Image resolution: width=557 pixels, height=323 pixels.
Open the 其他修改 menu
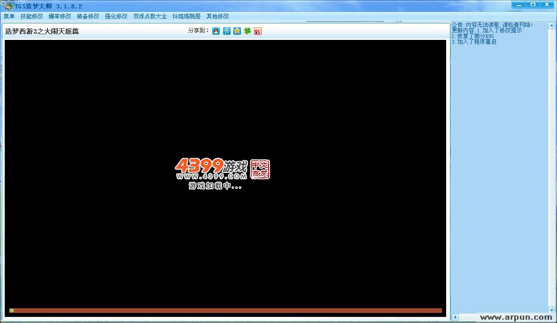[x=218, y=16]
